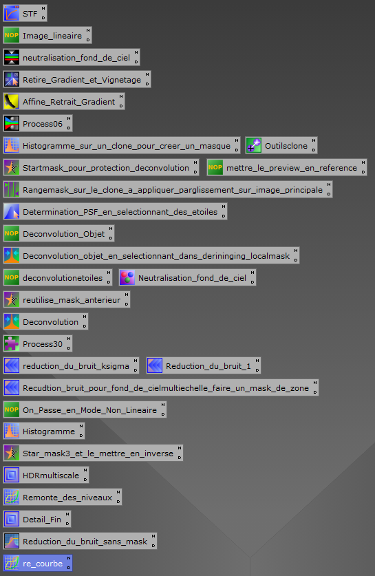Select Deconvolution_objet_en_selectionnant_dans_derininging_localmask icon
The width and height of the screenshot is (375, 576).
point(12,256)
